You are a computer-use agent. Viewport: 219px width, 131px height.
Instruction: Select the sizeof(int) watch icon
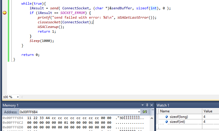click(167, 122)
